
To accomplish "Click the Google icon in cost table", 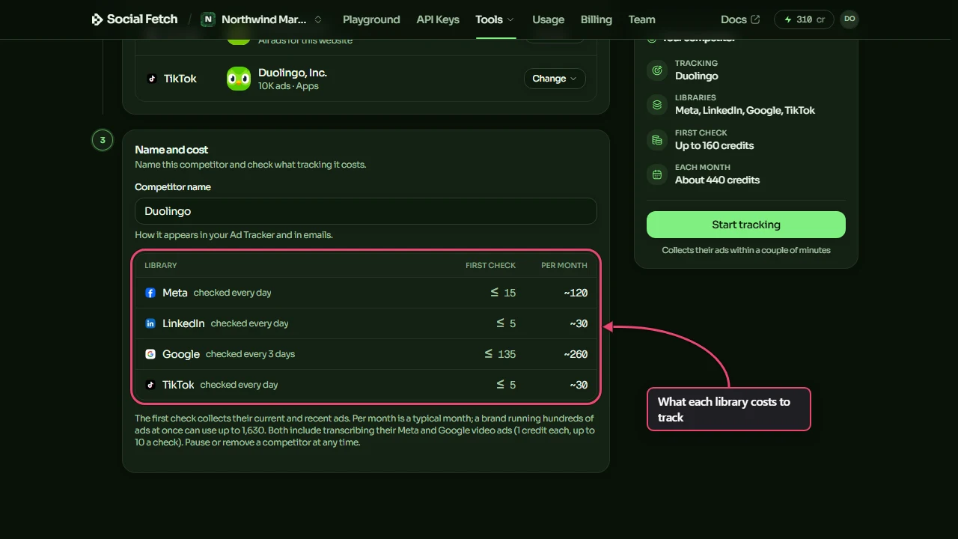I will (x=150, y=354).
